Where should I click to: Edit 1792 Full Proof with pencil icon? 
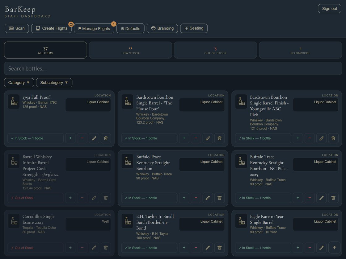pos(94,138)
